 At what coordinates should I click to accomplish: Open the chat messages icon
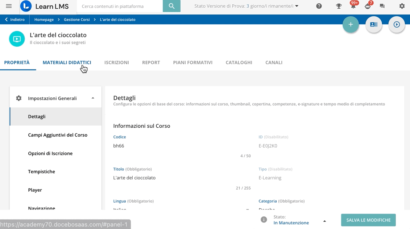(382, 6)
